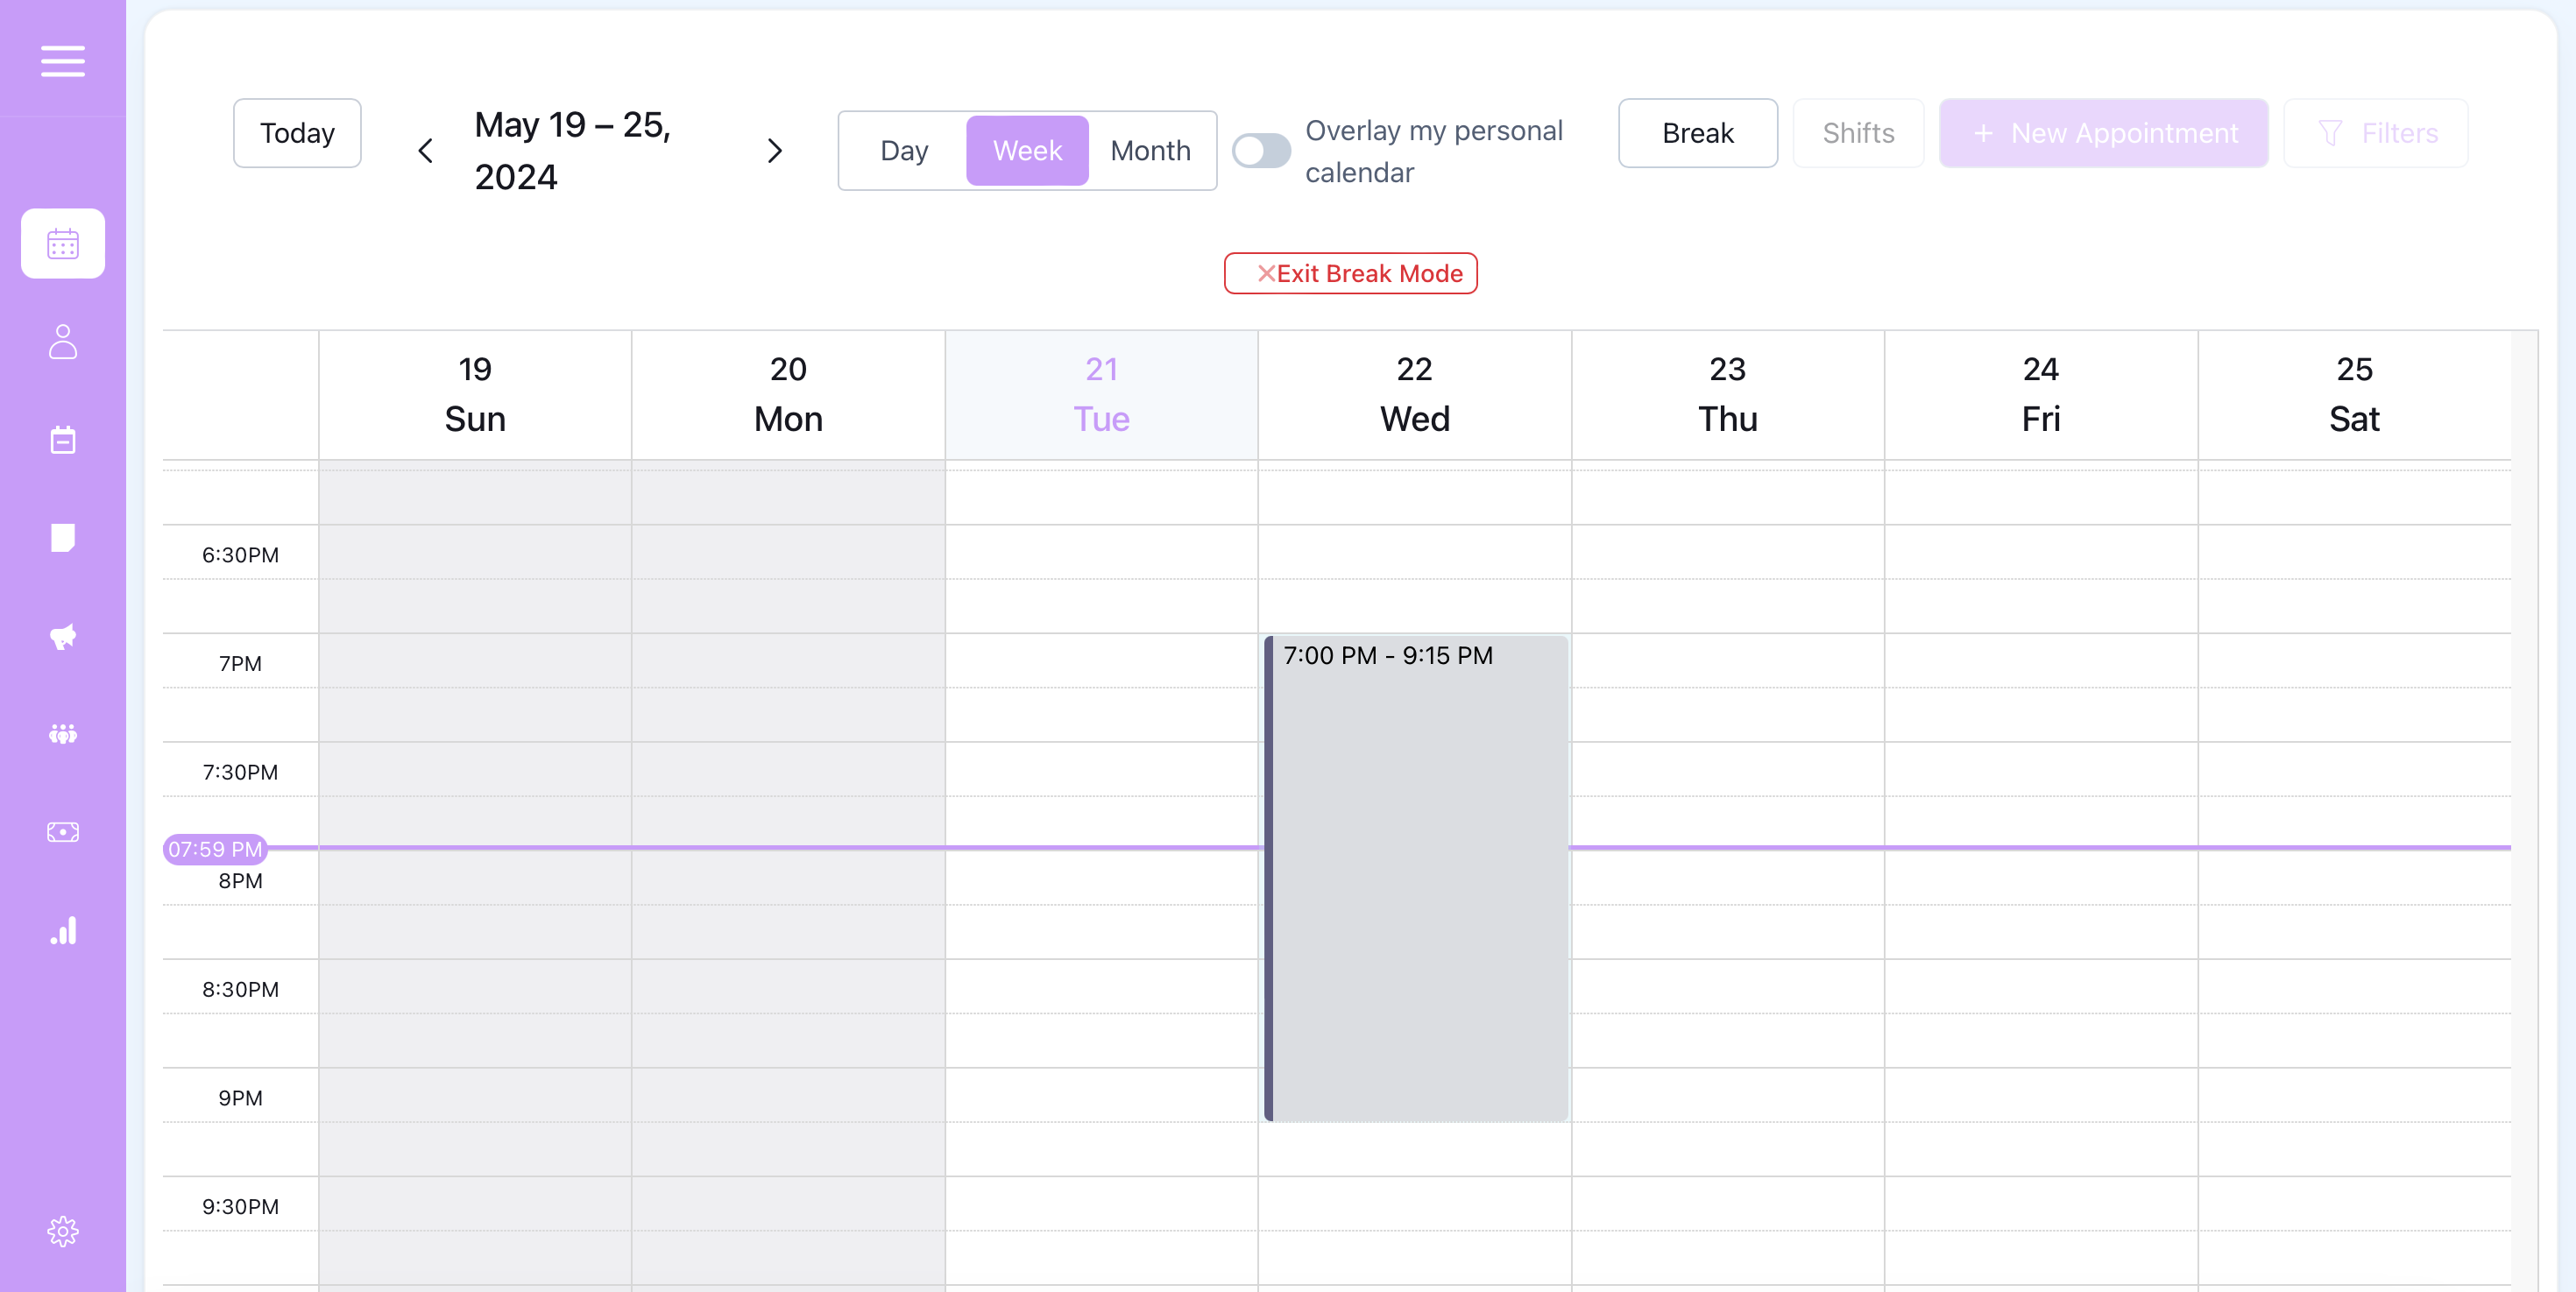Go to next week arrow
This screenshot has height=1292, width=2576.
pyautogui.click(x=774, y=151)
